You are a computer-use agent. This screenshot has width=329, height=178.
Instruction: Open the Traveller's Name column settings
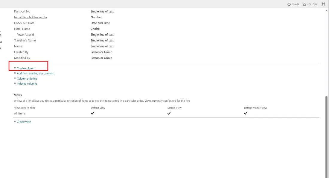[25, 40]
